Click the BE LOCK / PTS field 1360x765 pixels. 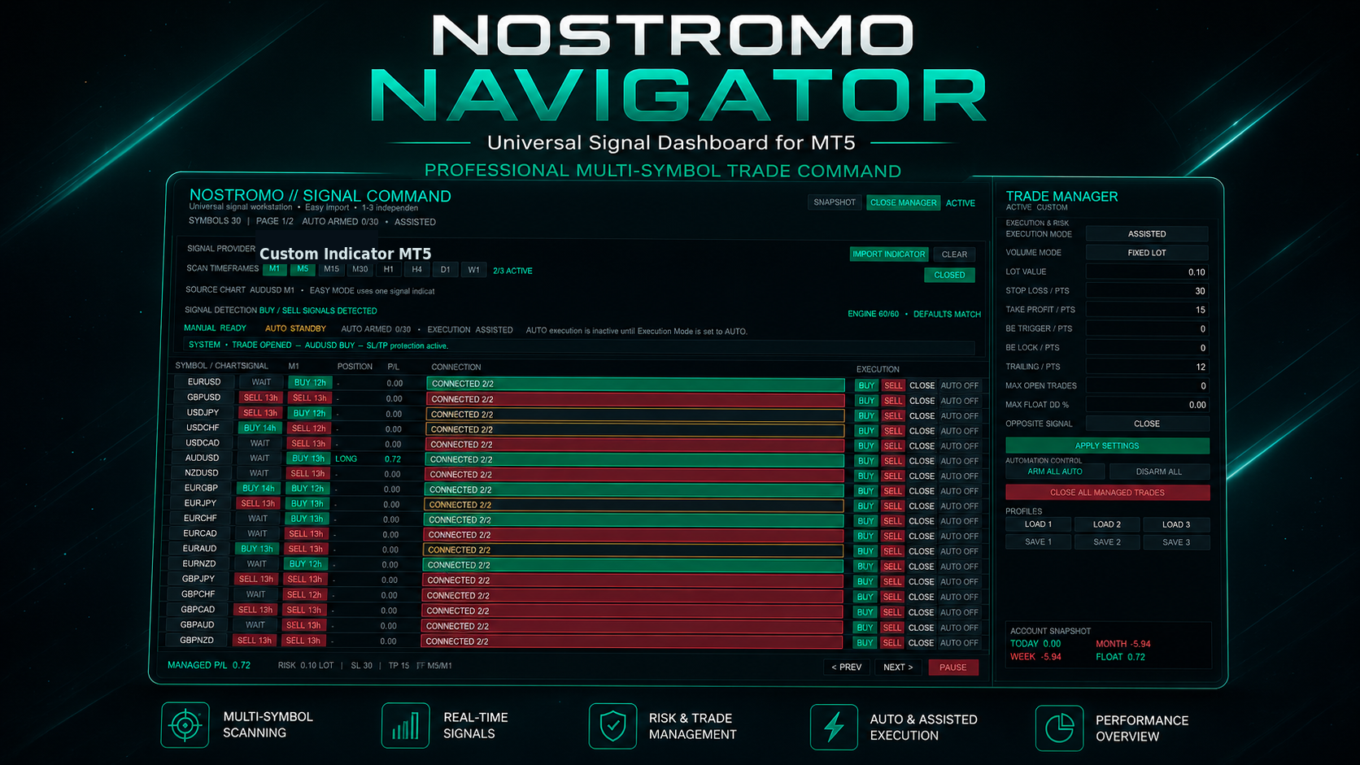[1147, 348]
